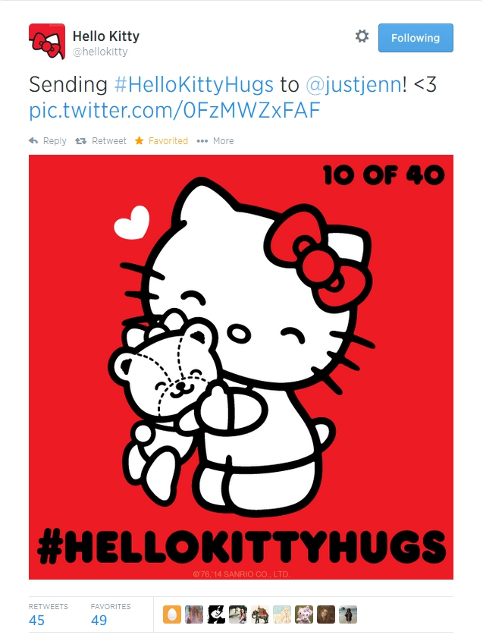Image resolution: width=483 pixels, height=638 pixels.
Task: Toggle the Favorited star
Action: pyautogui.click(x=139, y=141)
